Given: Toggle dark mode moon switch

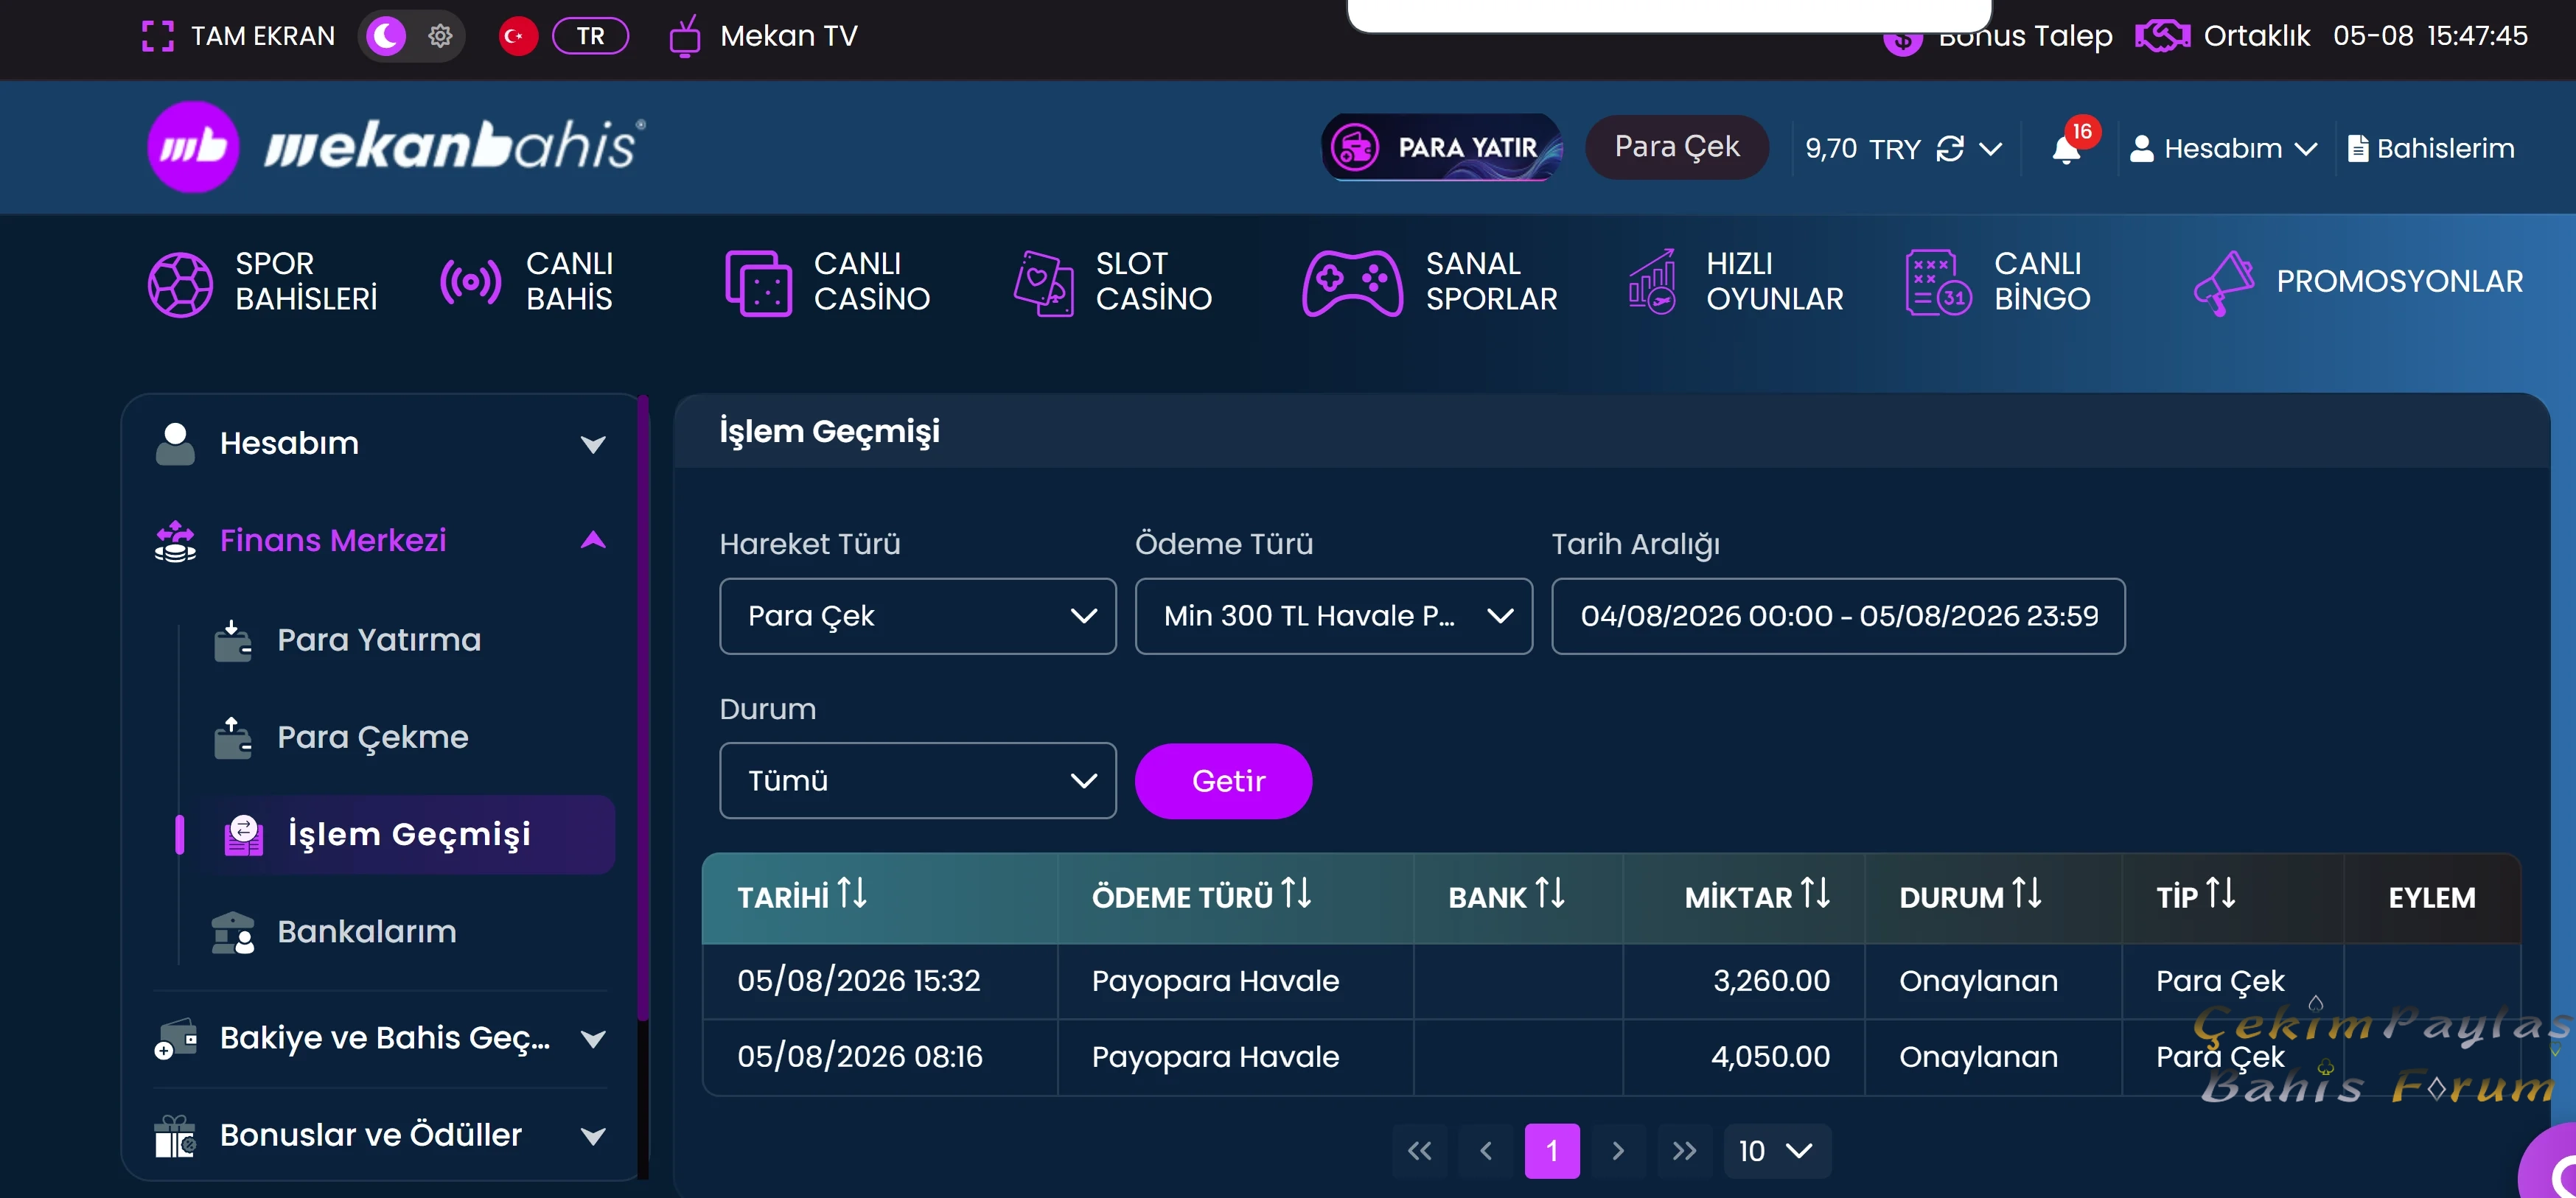Looking at the screenshot, I should pyautogui.click(x=386, y=36).
